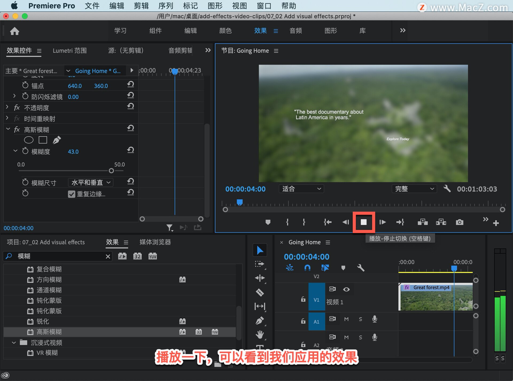513x381 pixels.
Task: Toggle the repeat edge pixels checkbox
Action: (71, 194)
